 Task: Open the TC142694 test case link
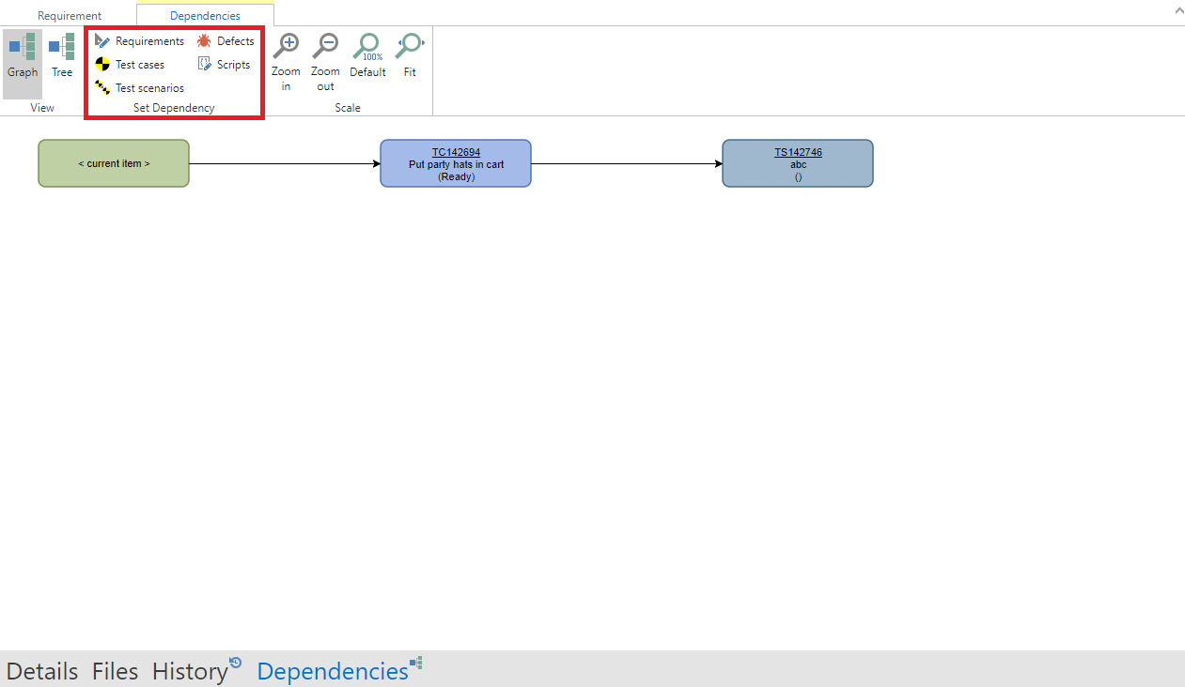[x=456, y=152]
